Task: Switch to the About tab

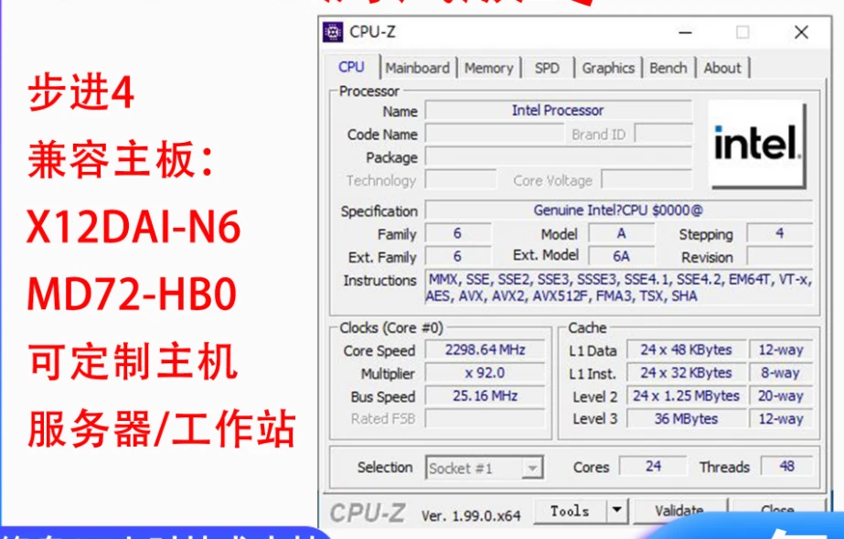Action: (722, 67)
